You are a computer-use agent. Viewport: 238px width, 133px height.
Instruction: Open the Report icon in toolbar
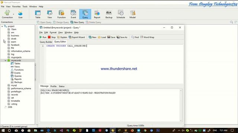click(x=97, y=14)
